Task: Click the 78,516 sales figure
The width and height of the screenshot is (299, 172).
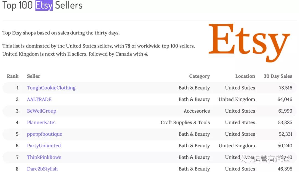Action: pyautogui.click(x=285, y=88)
